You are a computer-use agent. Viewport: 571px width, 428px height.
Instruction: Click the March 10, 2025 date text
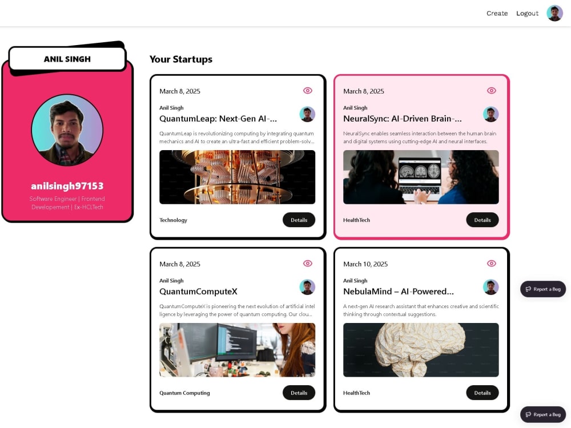pyautogui.click(x=365, y=264)
